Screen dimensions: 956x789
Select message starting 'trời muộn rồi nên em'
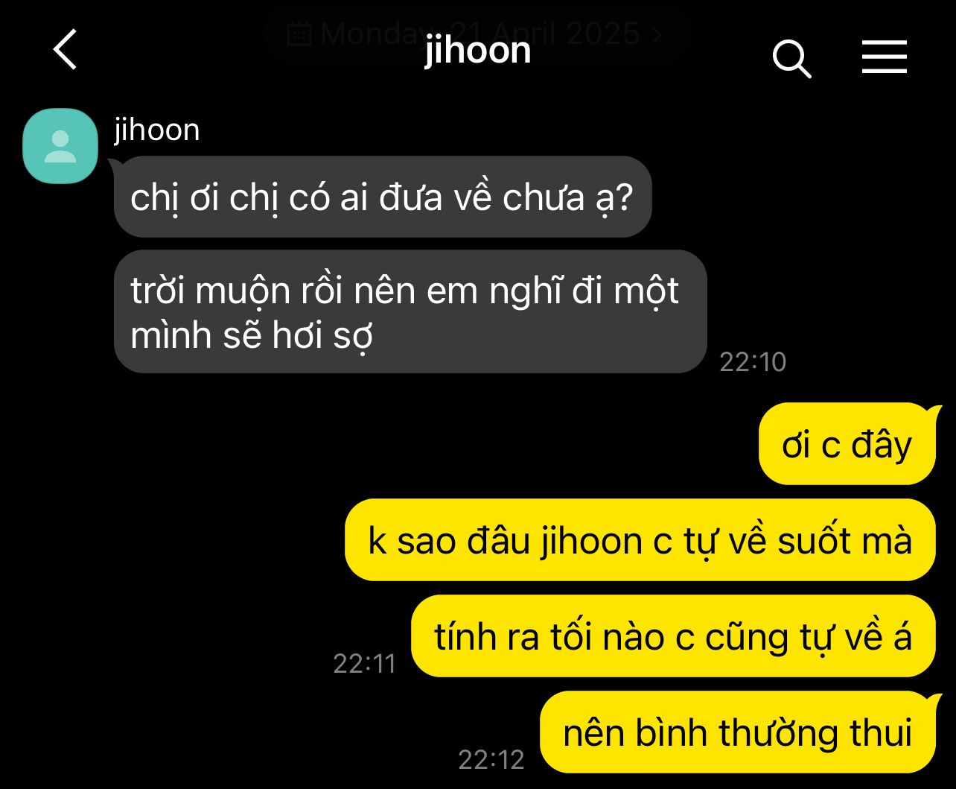point(410,311)
